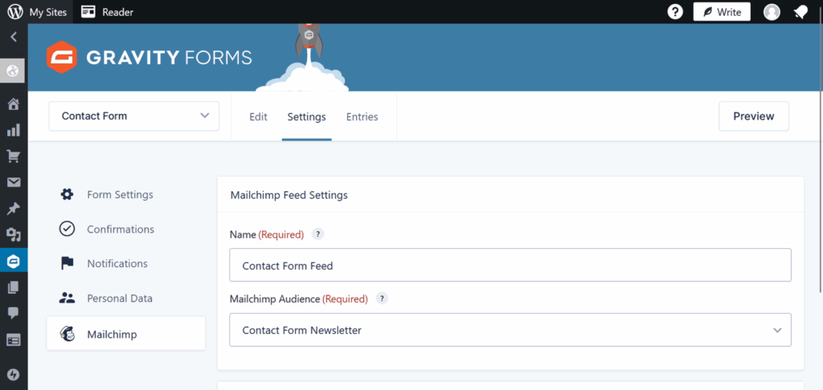Click the help question mark in top bar
This screenshot has height=390, width=823.
pyautogui.click(x=675, y=11)
